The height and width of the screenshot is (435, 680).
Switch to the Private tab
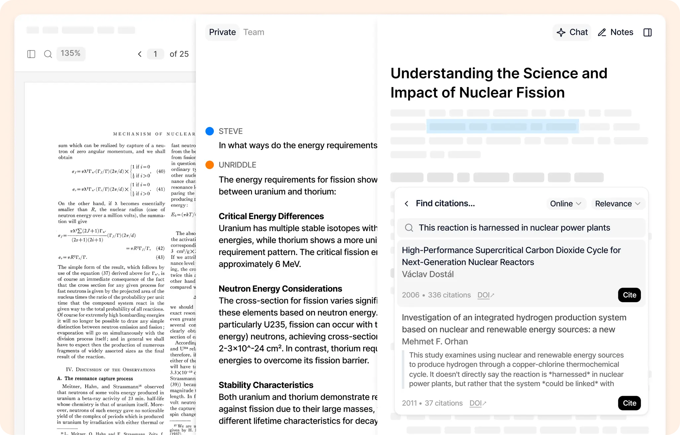tap(222, 32)
